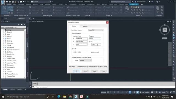
Task: Open the Units dropdown showing Meters
Action: 86,61
